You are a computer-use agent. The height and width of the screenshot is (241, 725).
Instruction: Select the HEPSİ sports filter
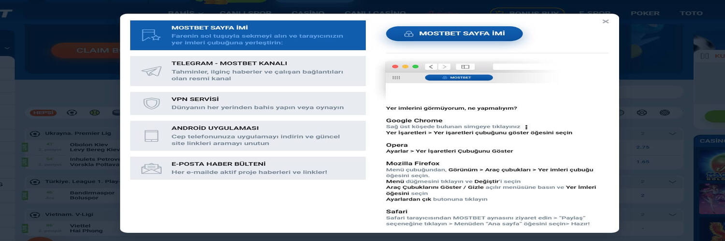[x=43, y=113]
